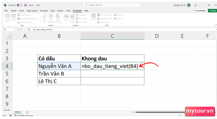217x119 pixels.
Task: Switch to the Insert tab
Action: coord(21,11)
